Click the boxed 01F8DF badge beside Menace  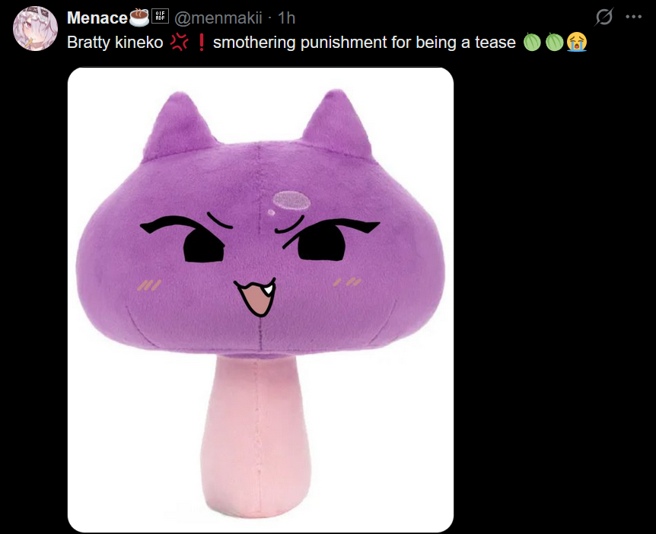pyautogui.click(x=160, y=16)
